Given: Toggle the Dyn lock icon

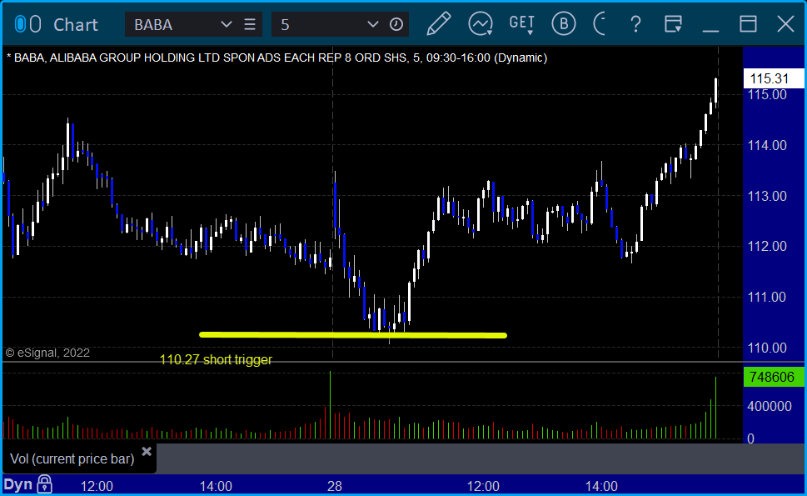Looking at the screenshot, I should point(45,484).
